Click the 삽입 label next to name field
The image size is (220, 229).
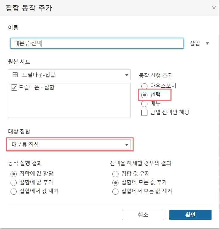coord(195,43)
